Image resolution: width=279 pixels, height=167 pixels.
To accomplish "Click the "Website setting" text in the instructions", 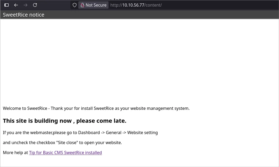I will tap(142, 132).
